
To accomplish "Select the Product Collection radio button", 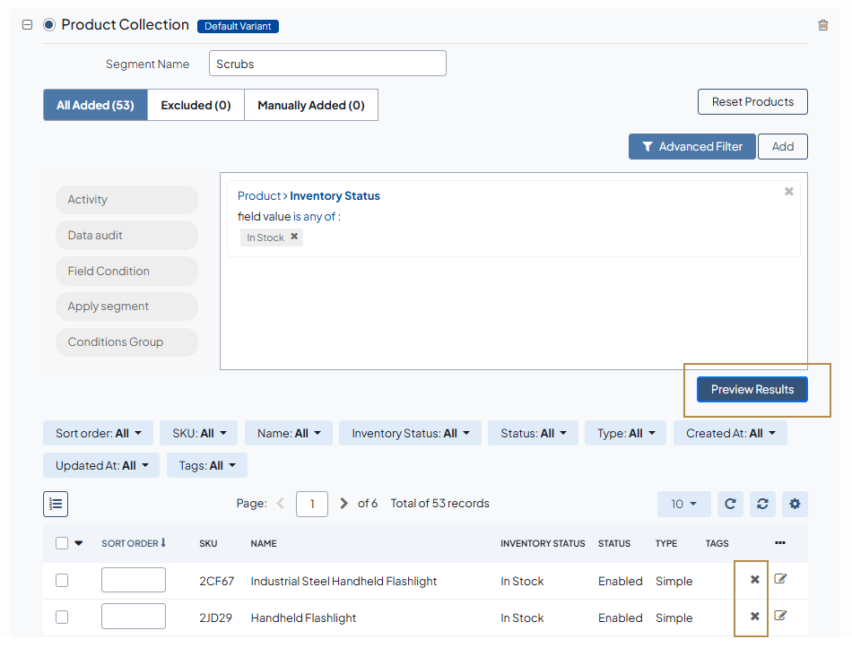I will point(48,25).
